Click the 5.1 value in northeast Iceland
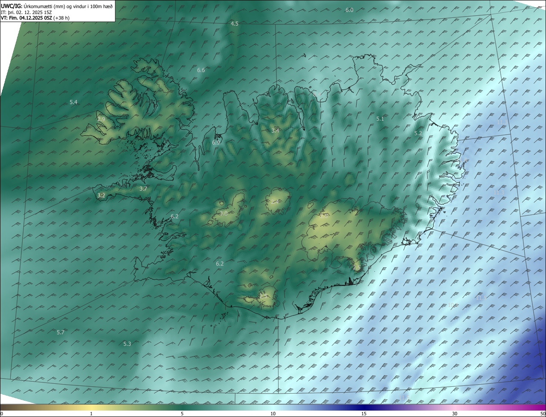546x417 pixels. coord(380,119)
